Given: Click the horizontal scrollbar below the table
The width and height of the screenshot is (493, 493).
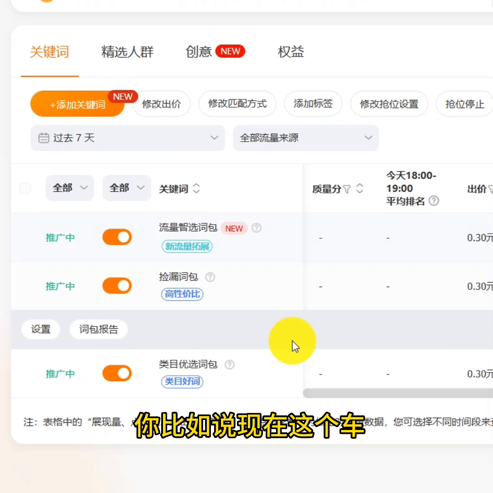Looking at the screenshot, I should (397, 393).
